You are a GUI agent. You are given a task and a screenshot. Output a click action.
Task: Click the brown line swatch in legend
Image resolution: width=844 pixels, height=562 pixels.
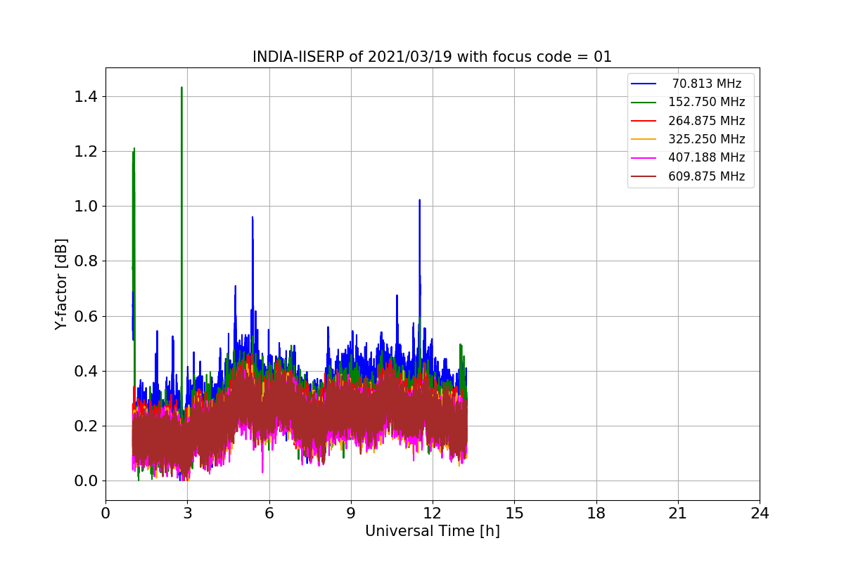644,176
